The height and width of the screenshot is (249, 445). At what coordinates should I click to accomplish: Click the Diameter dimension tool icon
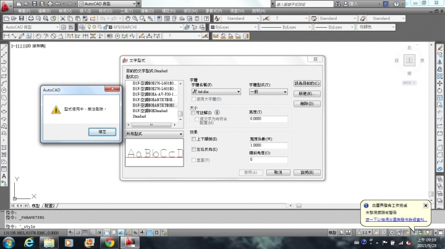click(x=53, y=36)
